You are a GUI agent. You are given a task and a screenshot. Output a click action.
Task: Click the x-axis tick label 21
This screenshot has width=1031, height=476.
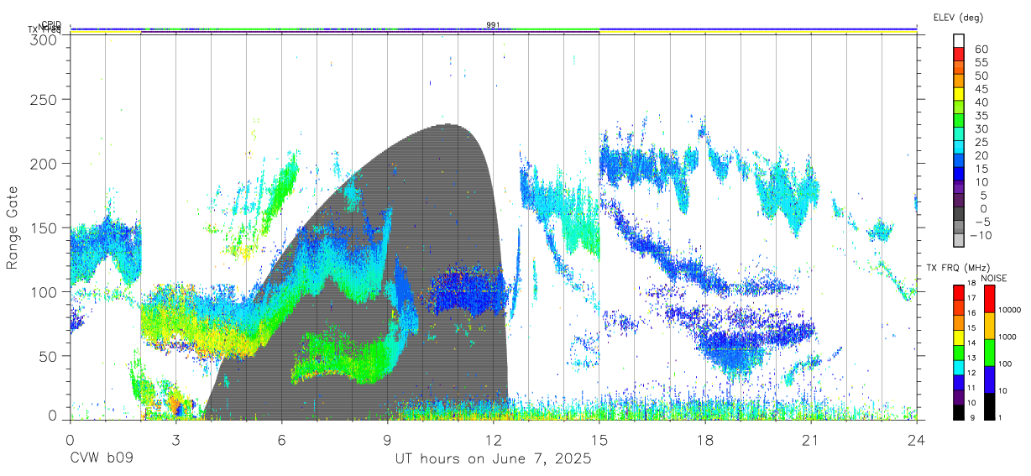(x=810, y=439)
